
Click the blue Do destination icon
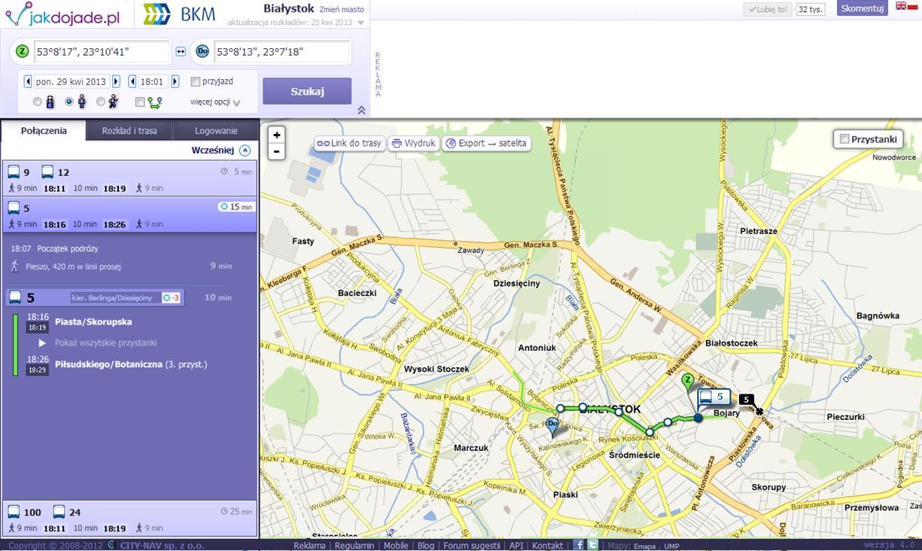coord(202,51)
